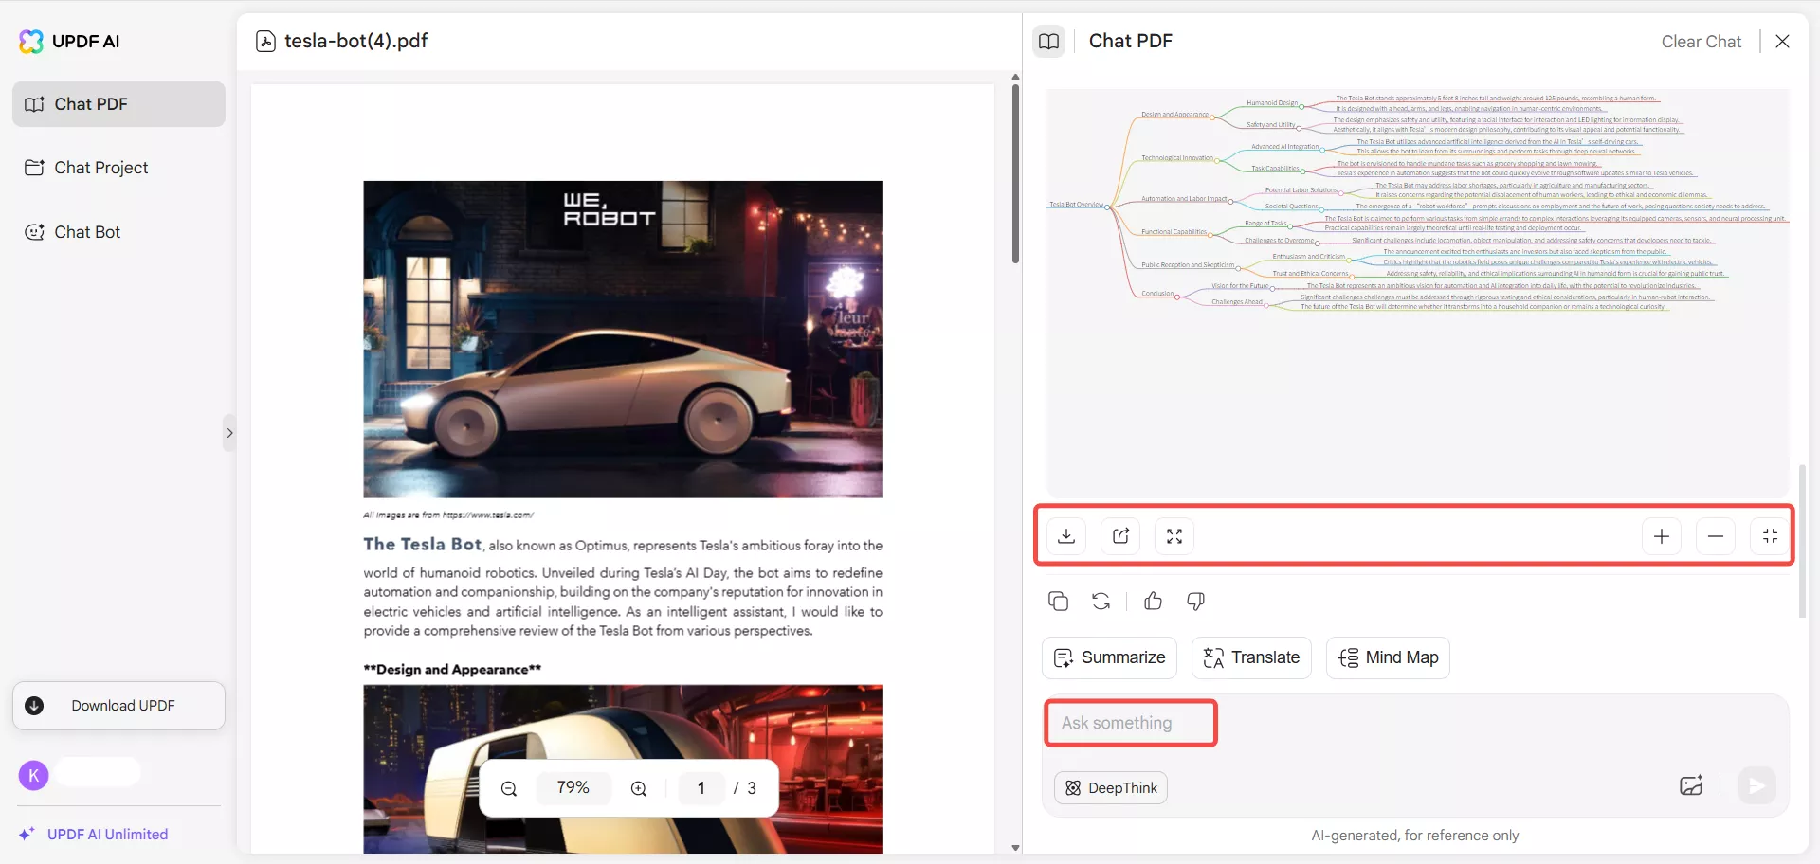Click the PDF vertical scrollbar
The image size is (1820, 864).
pos(1015,174)
